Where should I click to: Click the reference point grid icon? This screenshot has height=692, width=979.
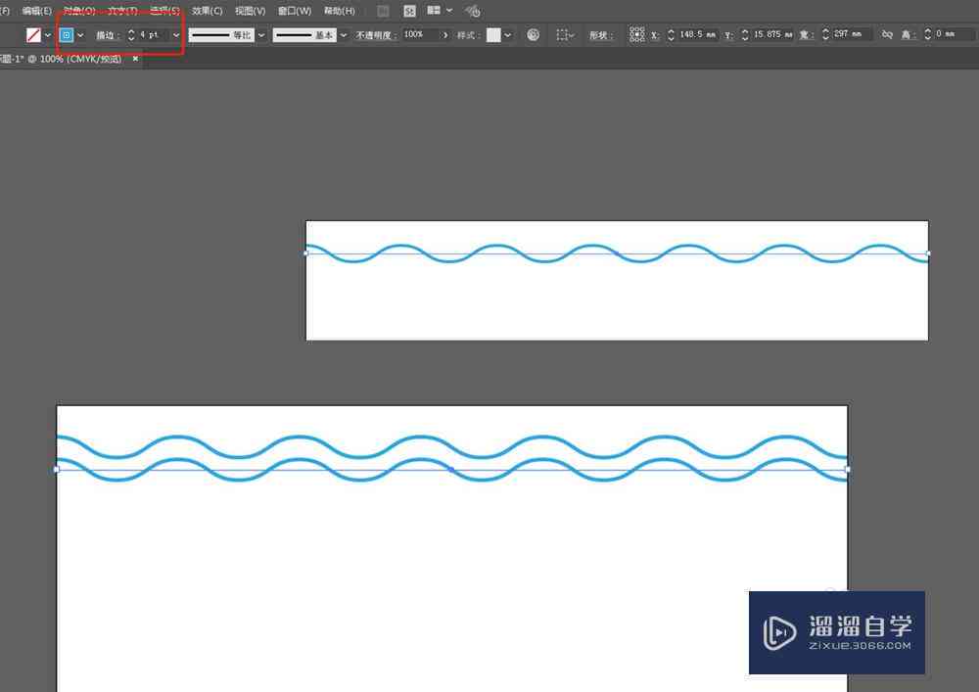point(636,34)
